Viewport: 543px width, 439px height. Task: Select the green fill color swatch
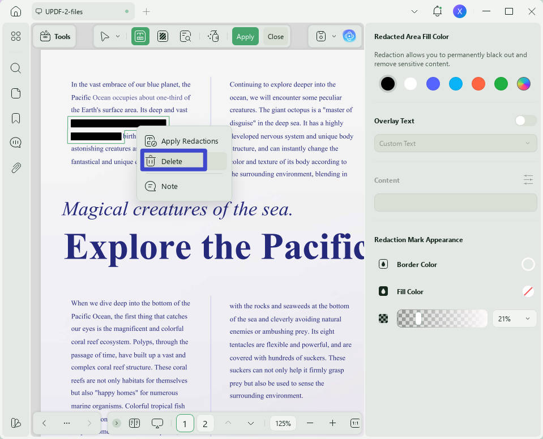pos(501,84)
